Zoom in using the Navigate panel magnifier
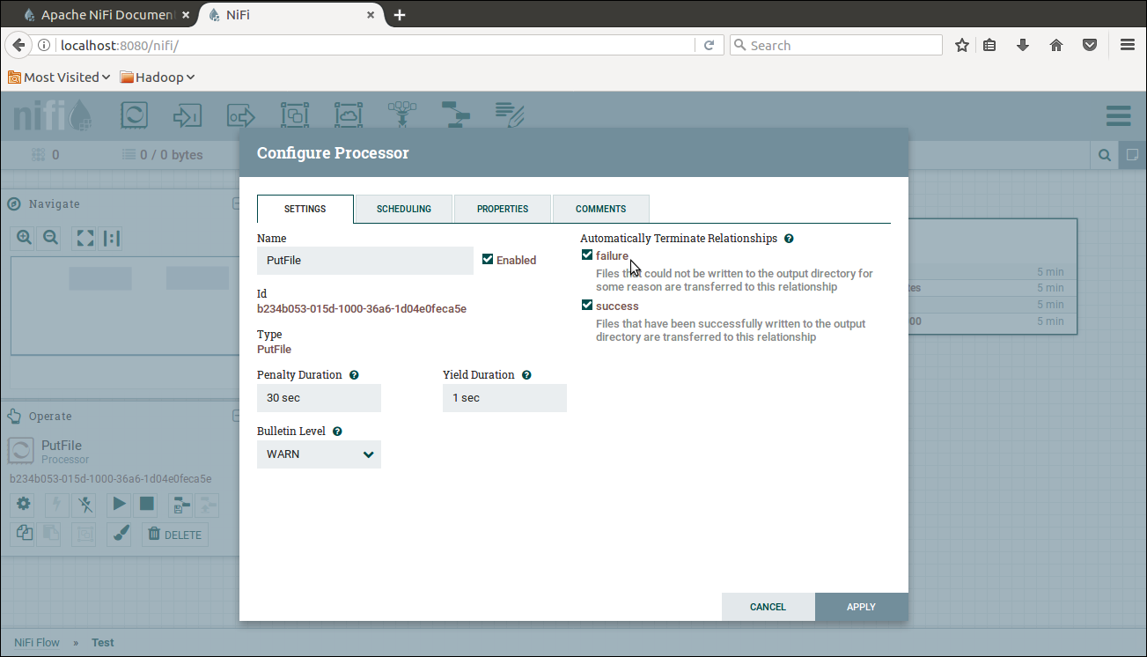 coord(23,237)
